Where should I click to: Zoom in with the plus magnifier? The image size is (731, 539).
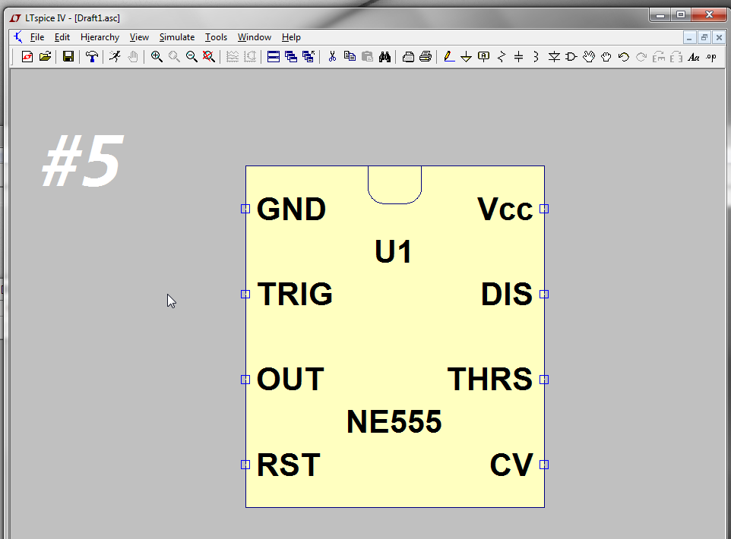[157, 57]
